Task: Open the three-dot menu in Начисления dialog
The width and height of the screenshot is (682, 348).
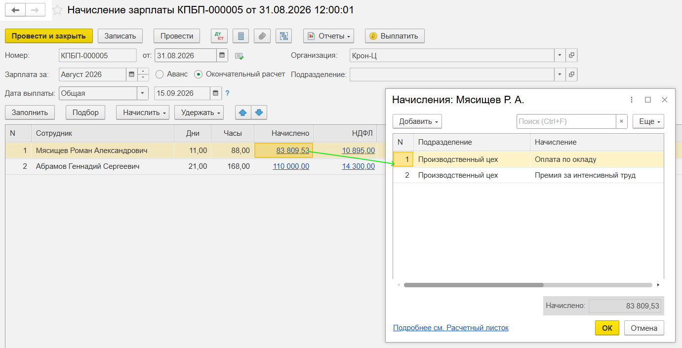Action: [632, 100]
